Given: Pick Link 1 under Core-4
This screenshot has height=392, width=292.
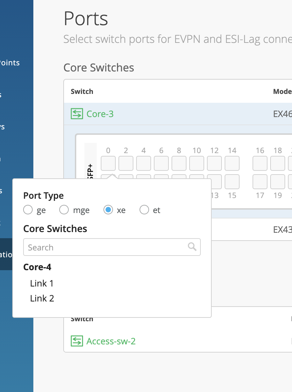Looking at the screenshot, I should (x=42, y=283).
